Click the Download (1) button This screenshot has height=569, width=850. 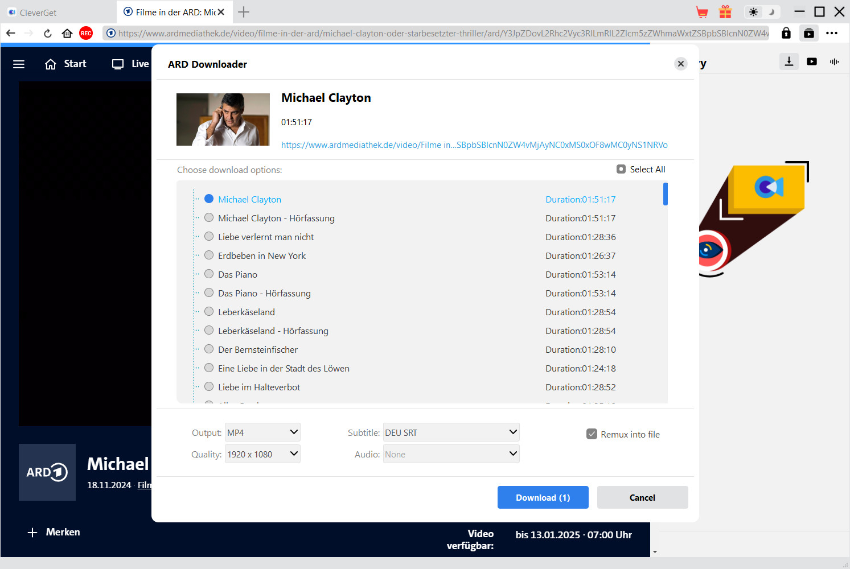tap(543, 497)
